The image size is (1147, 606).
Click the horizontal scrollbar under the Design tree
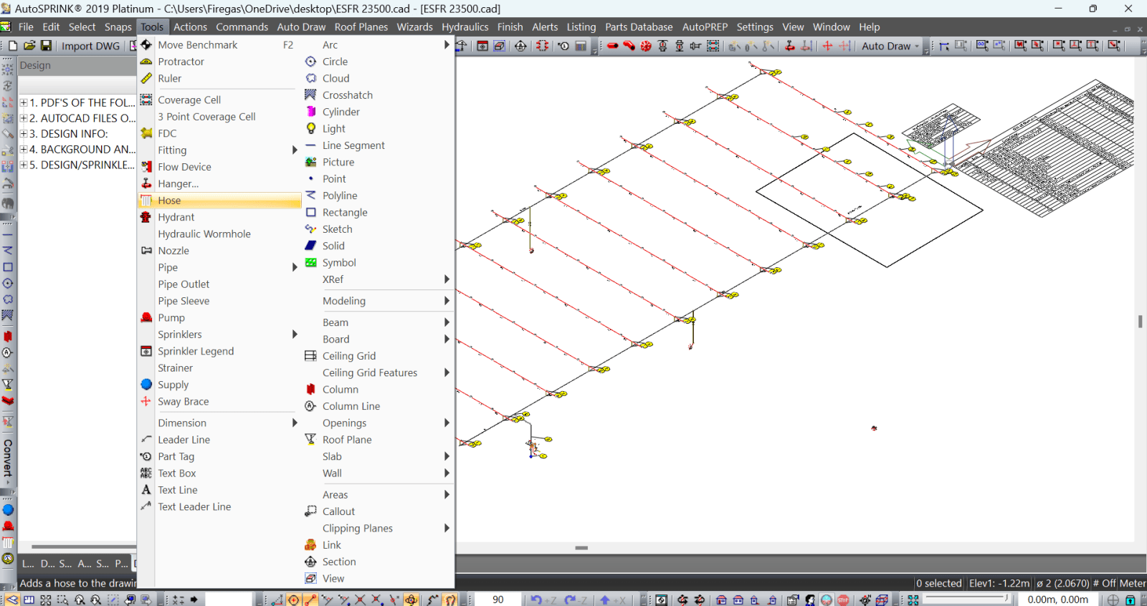point(83,547)
